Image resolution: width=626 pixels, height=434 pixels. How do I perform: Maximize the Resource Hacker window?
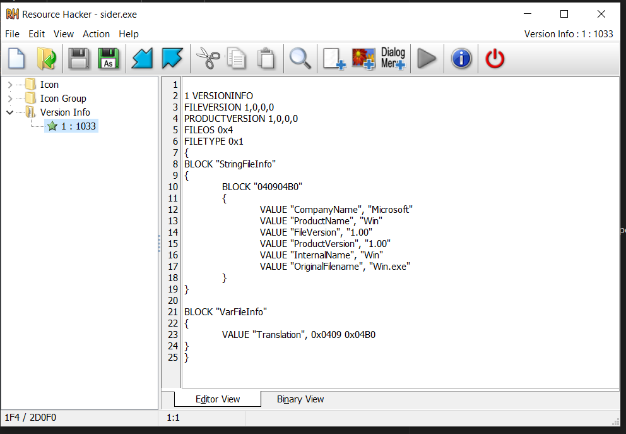point(564,14)
